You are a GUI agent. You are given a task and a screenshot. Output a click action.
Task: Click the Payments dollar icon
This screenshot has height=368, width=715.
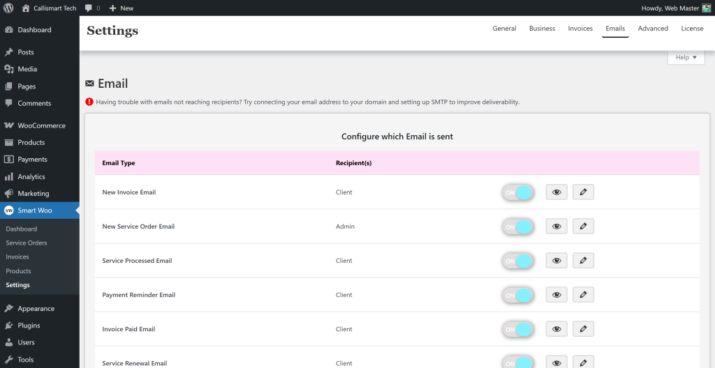[x=8, y=160]
